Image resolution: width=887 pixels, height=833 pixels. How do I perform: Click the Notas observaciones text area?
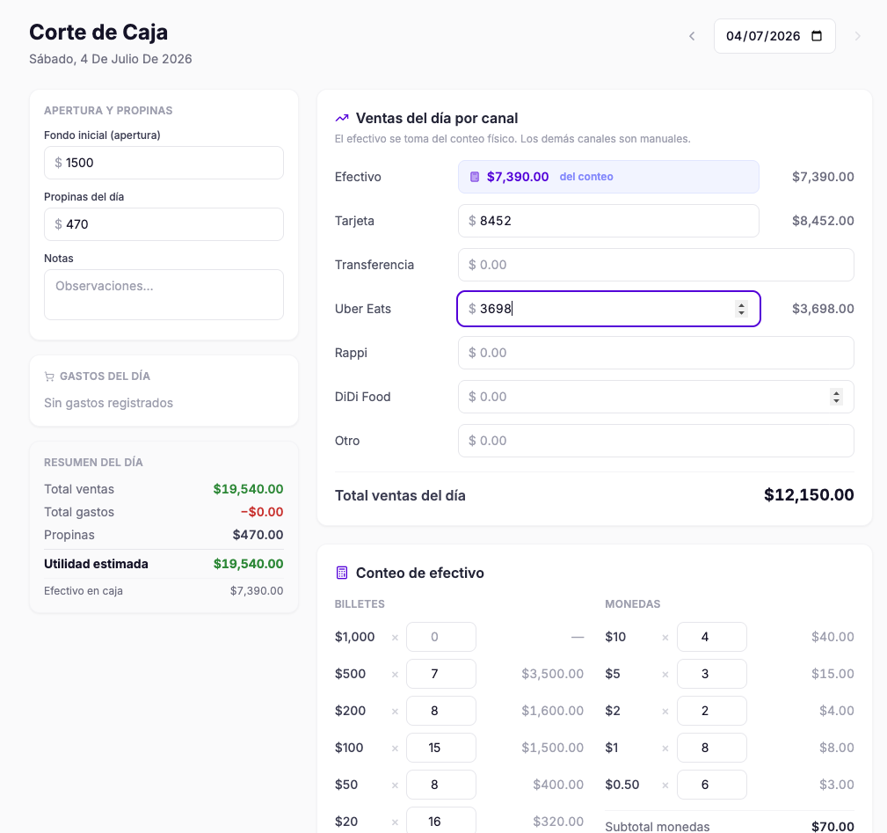pos(164,295)
